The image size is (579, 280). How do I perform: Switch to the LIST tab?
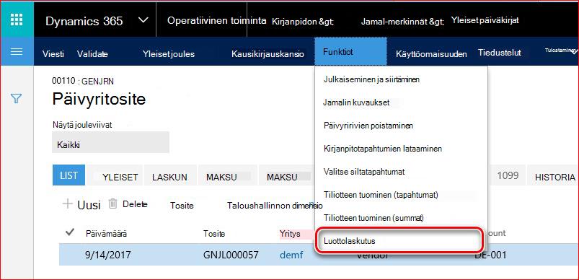point(68,175)
